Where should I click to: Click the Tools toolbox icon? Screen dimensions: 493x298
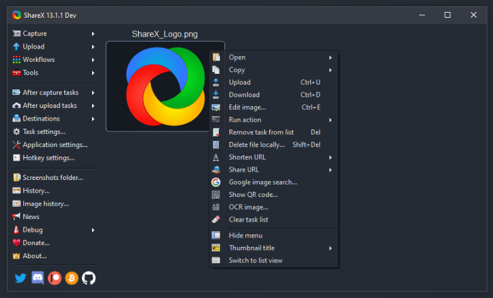coord(16,73)
